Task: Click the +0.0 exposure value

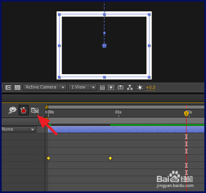Action: coord(151,88)
